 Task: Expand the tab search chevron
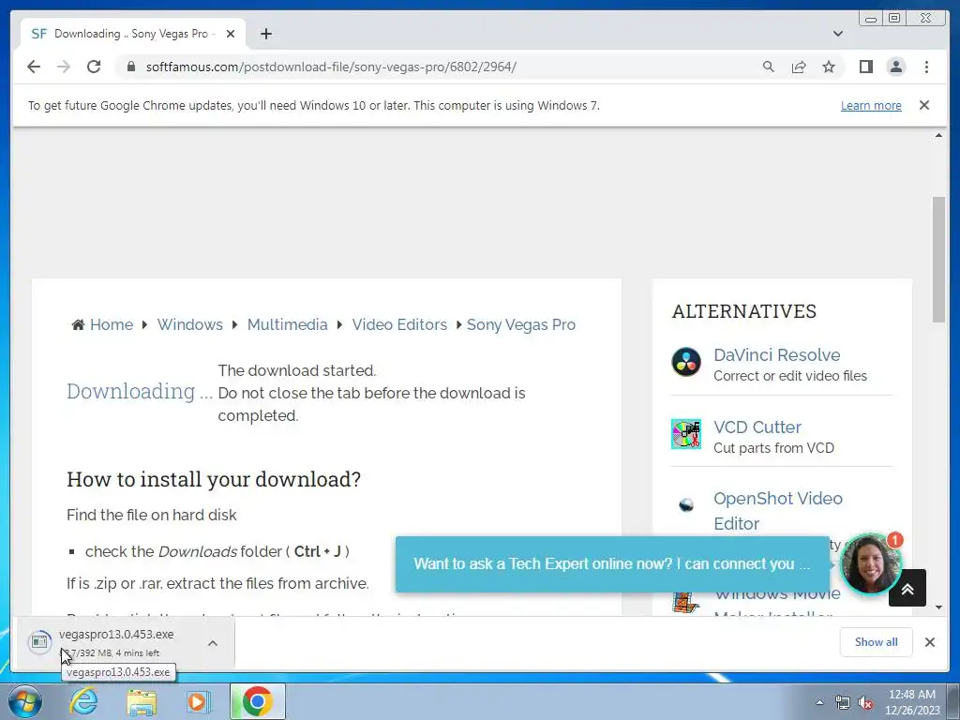pos(837,34)
